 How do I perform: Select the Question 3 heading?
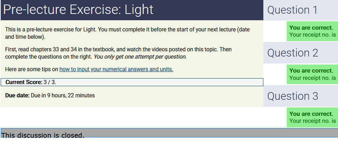(x=293, y=96)
